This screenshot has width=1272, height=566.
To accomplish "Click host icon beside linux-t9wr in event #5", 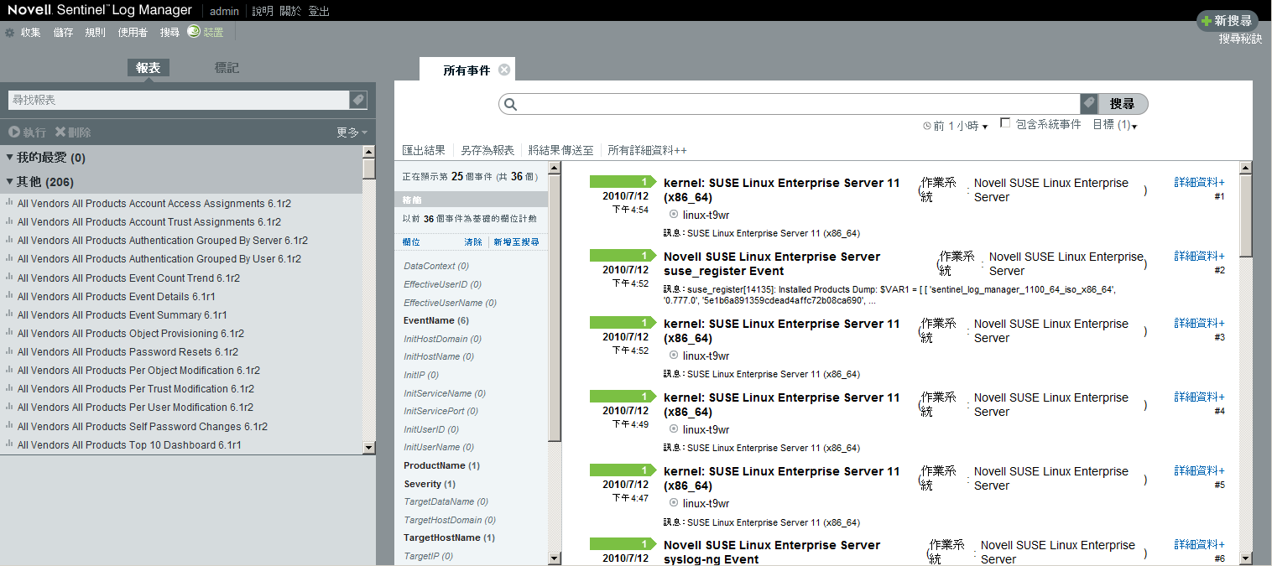I will pyautogui.click(x=674, y=503).
